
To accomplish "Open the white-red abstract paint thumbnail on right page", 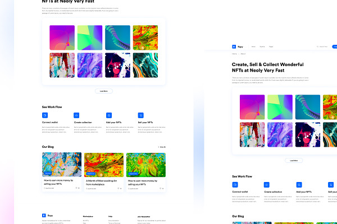I will click(x=252, y=134).
